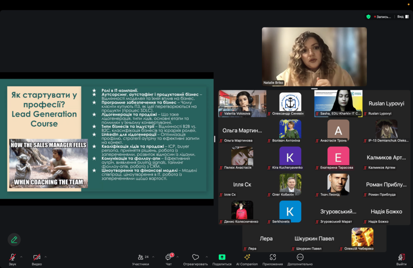Select Анастасія Тронь's avatar tile
Image resolution: width=413 pixels, height=268 pixels.
pos(338,131)
